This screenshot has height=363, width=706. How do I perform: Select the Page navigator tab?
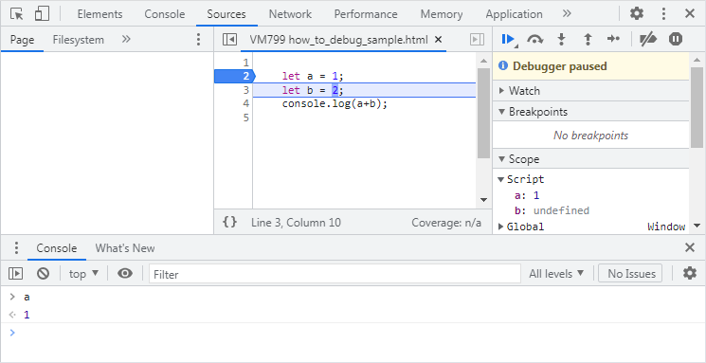(22, 40)
